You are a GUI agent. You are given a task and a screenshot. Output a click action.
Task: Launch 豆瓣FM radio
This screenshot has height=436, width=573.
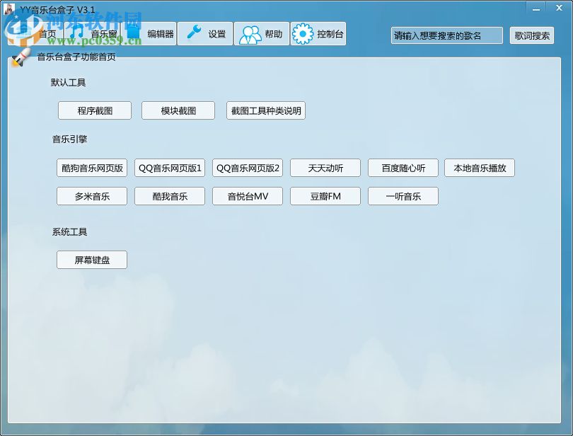[x=325, y=196]
